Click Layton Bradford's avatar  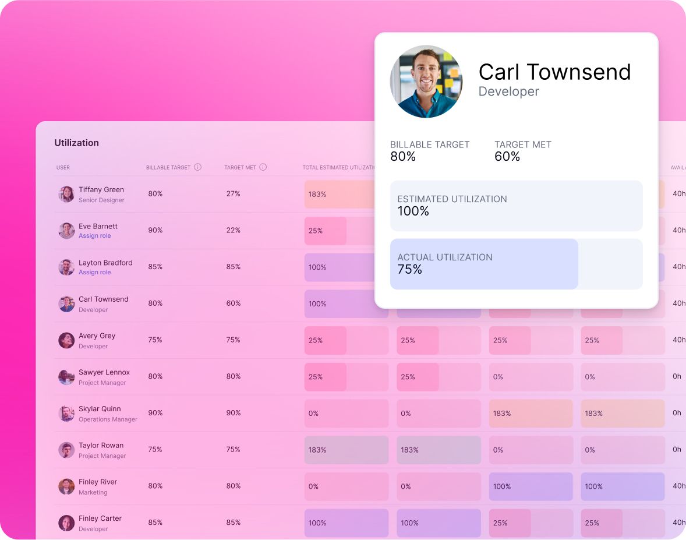click(x=66, y=267)
